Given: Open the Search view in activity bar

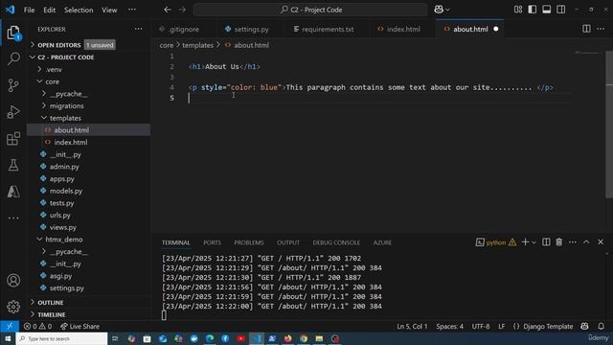Looking at the screenshot, I should pos(13,59).
